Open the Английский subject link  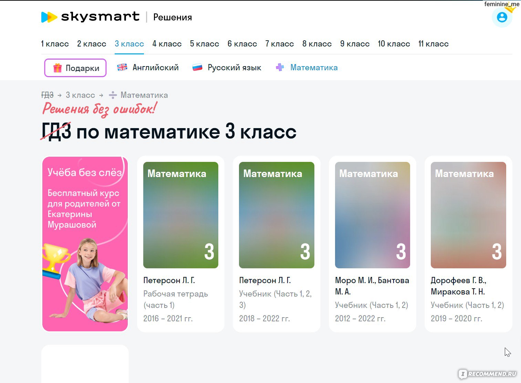click(x=156, y=68)
